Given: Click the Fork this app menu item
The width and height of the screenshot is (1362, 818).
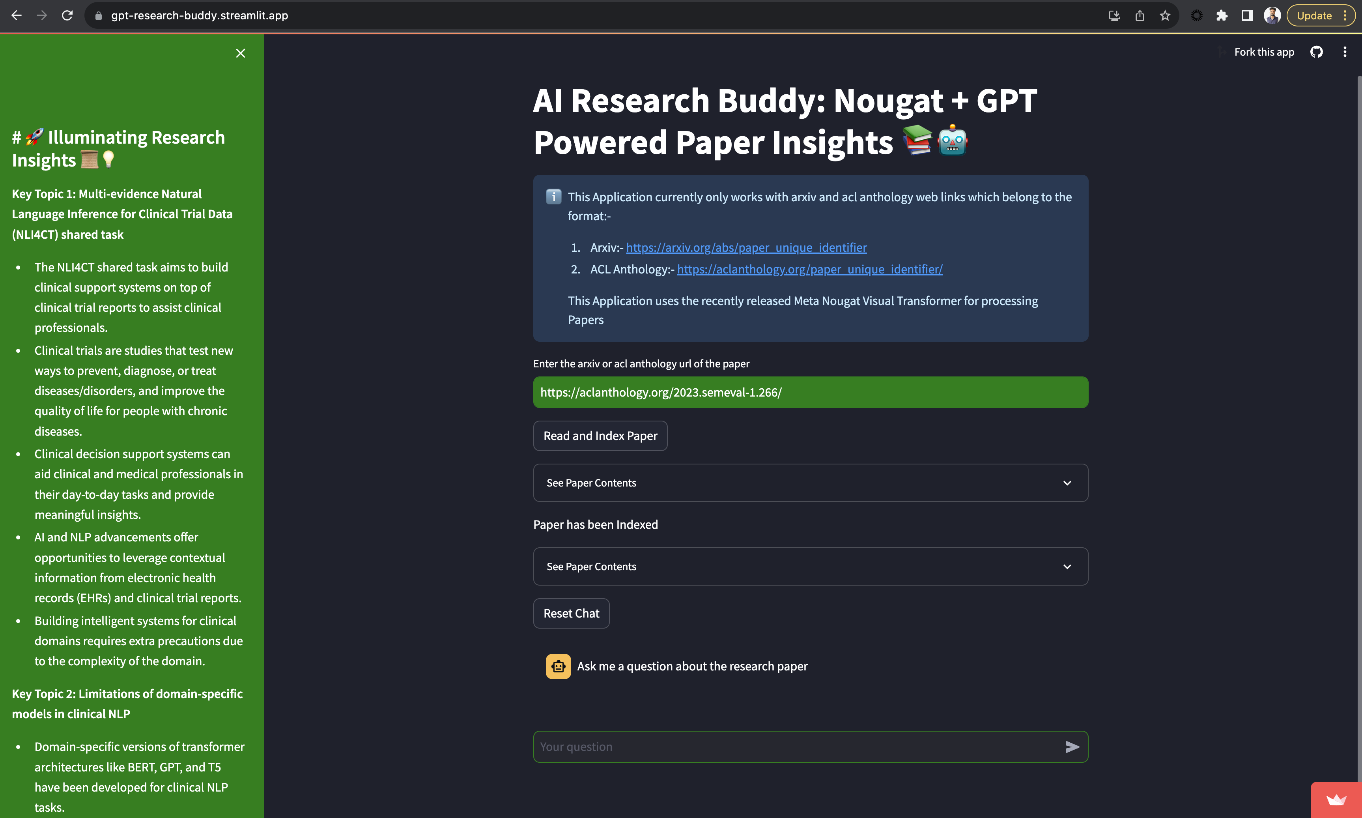Looking at the screenshot, I should [x=1264, y=52].
